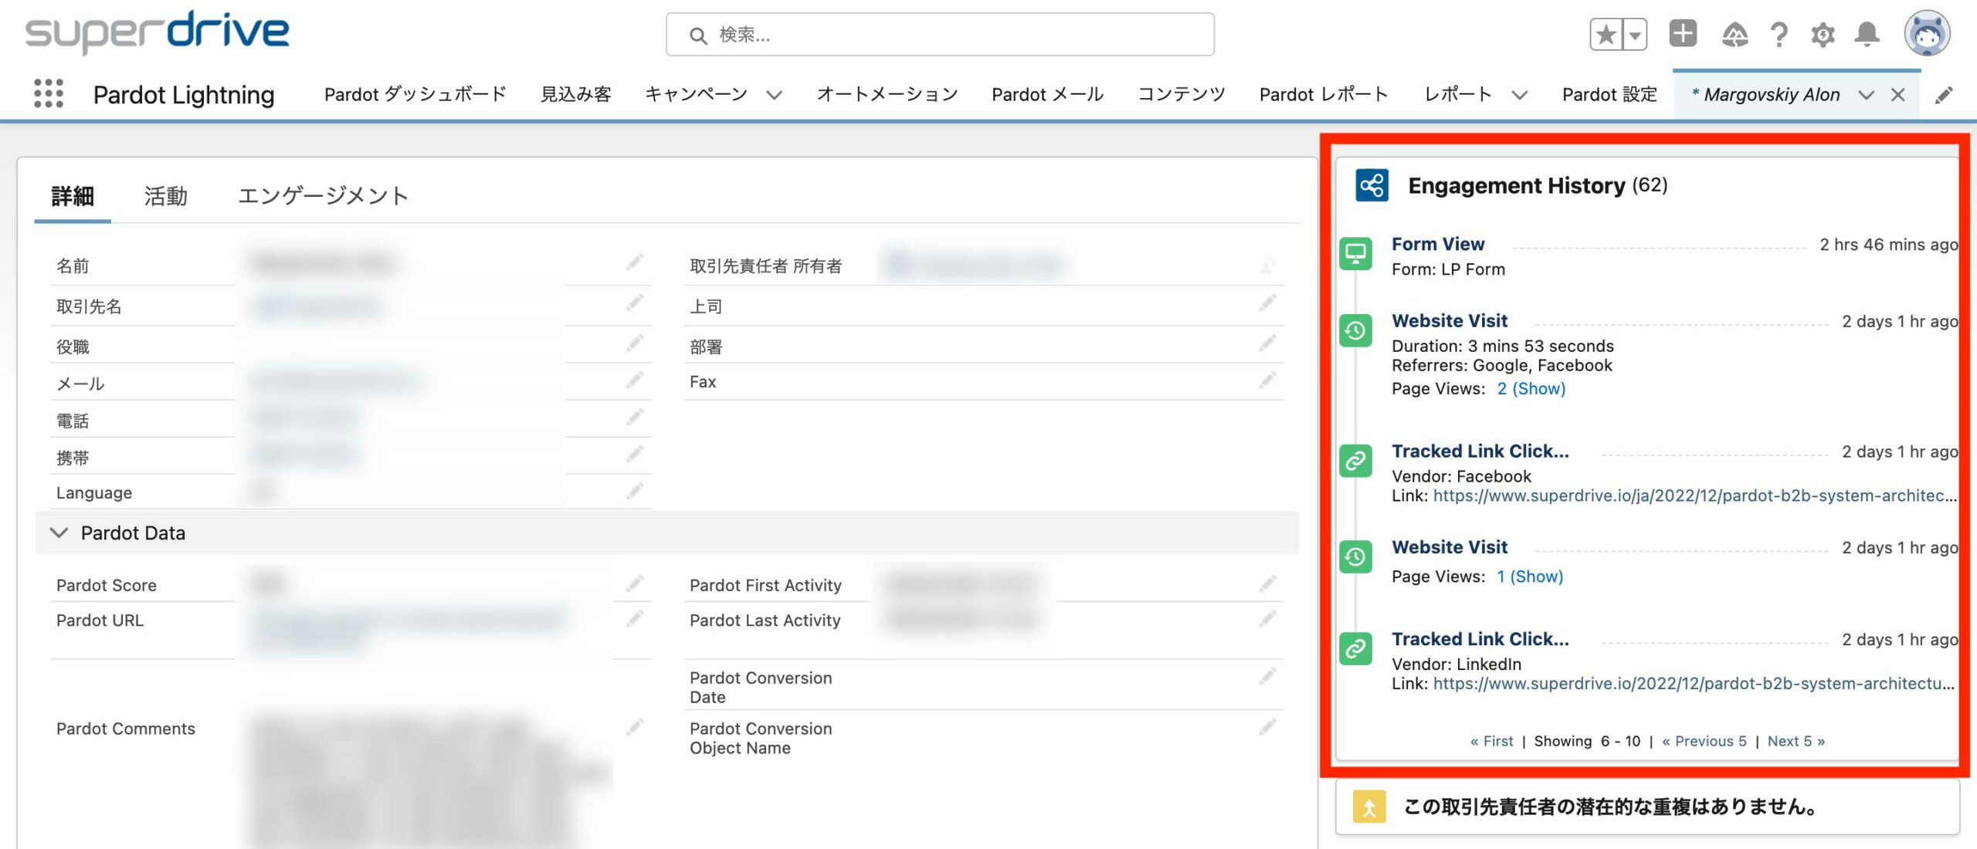The height and width of the screenshot is (849, 1977).
Task: Edit the Pardot Last Activity pencil icon
Action: tap(1267, 618)
